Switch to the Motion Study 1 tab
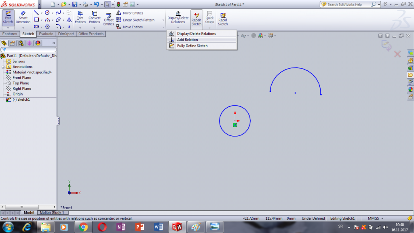This screenshot has width=414, height=233. tap(52, 213)
